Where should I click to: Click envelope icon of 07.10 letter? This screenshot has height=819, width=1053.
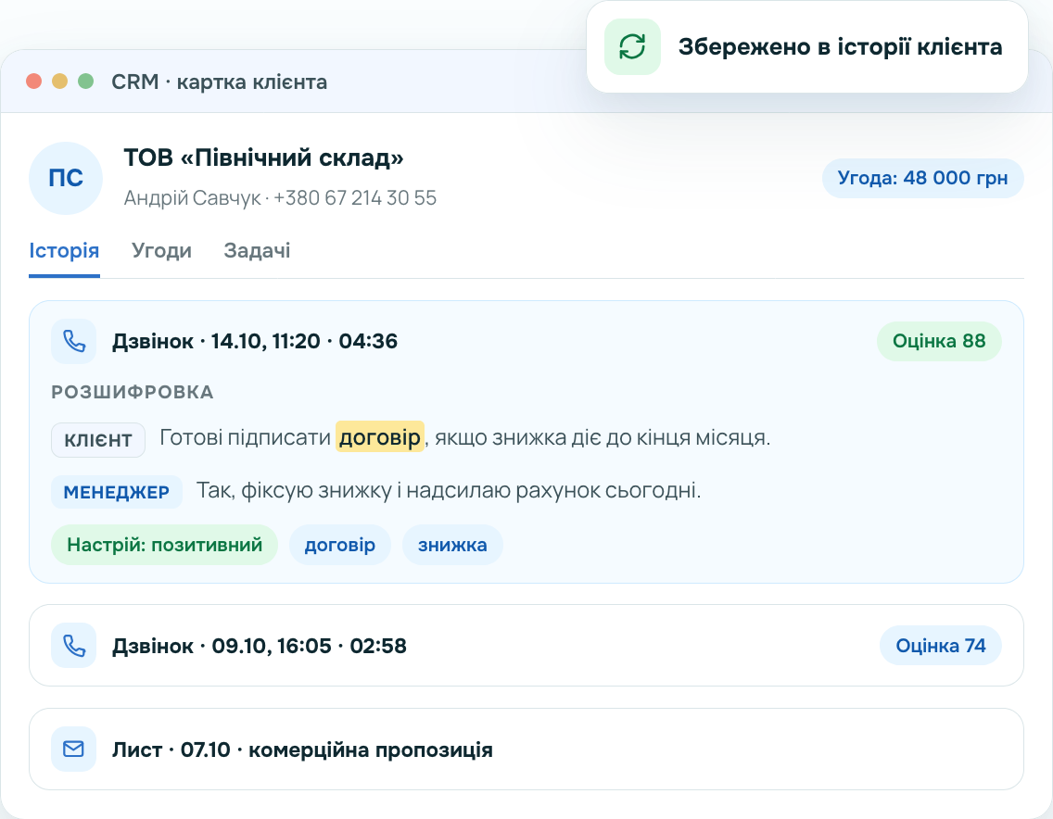click(x=74, y=750)
